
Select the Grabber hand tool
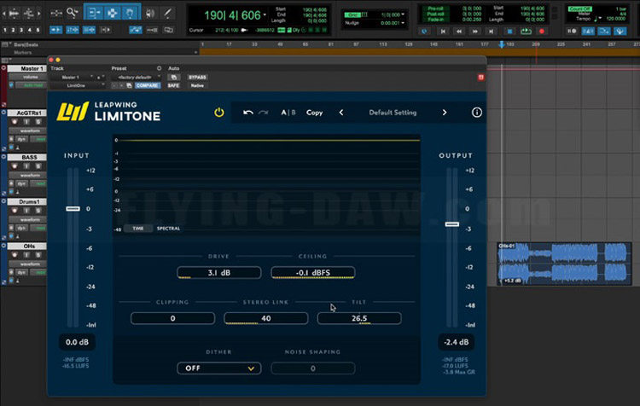(130, 13)
